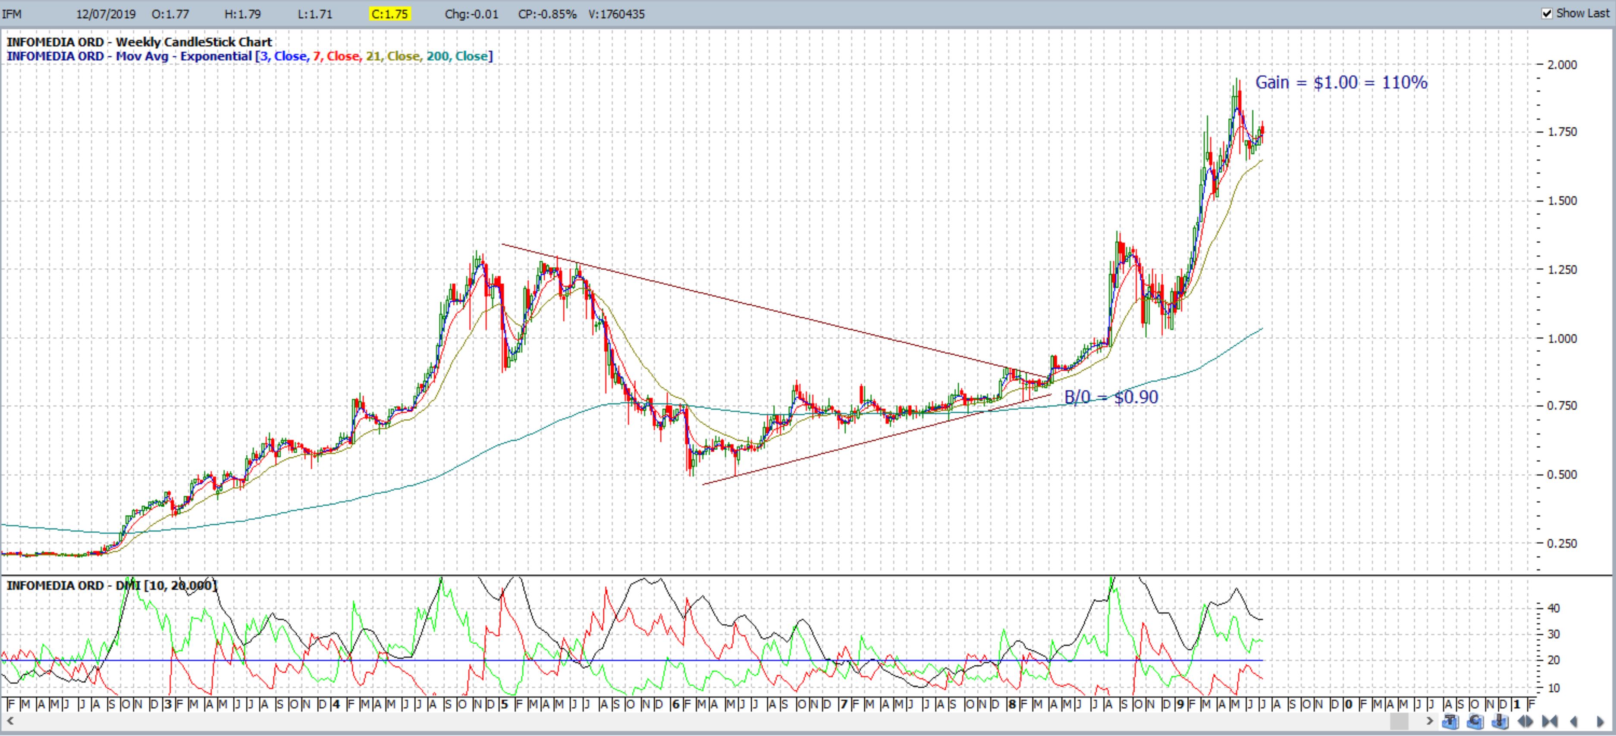Click the horizontal scrollbar left arrow
The image size is (1616, 736).
pyautogui.click(x=10, y=721)
